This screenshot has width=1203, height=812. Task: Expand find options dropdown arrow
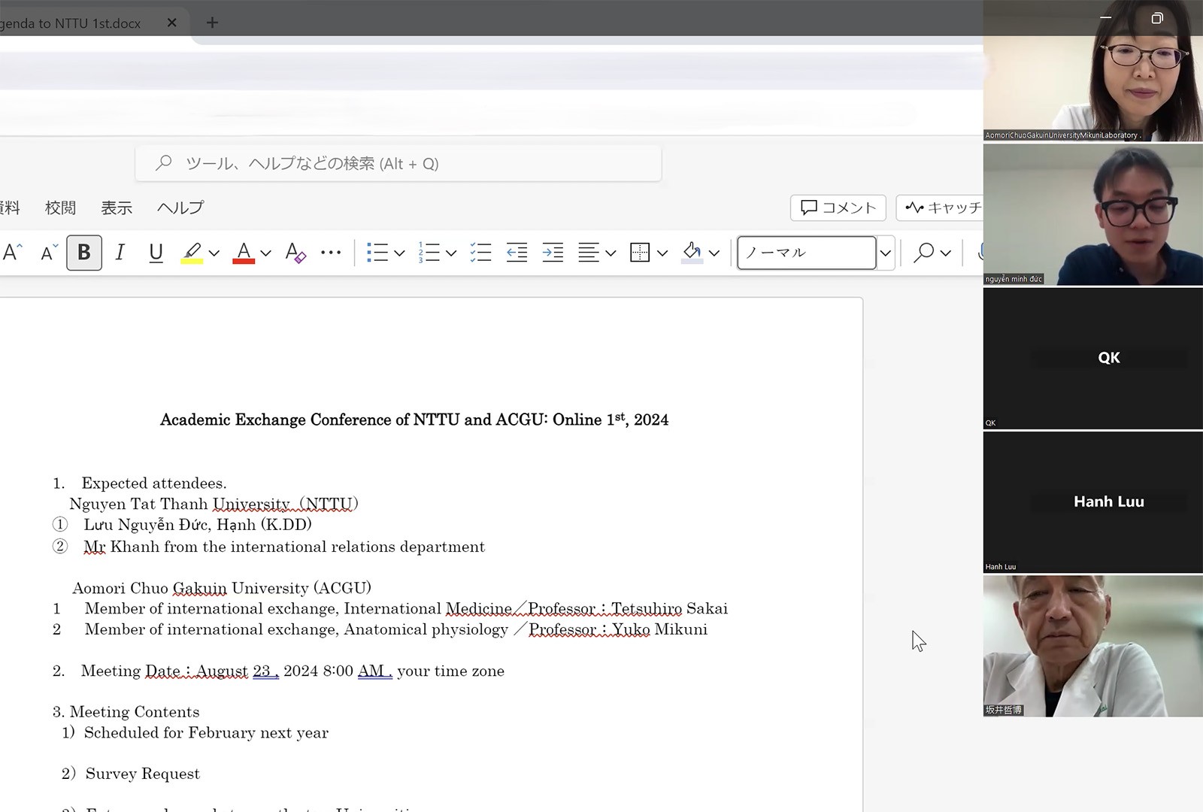[x=946, y=253]
